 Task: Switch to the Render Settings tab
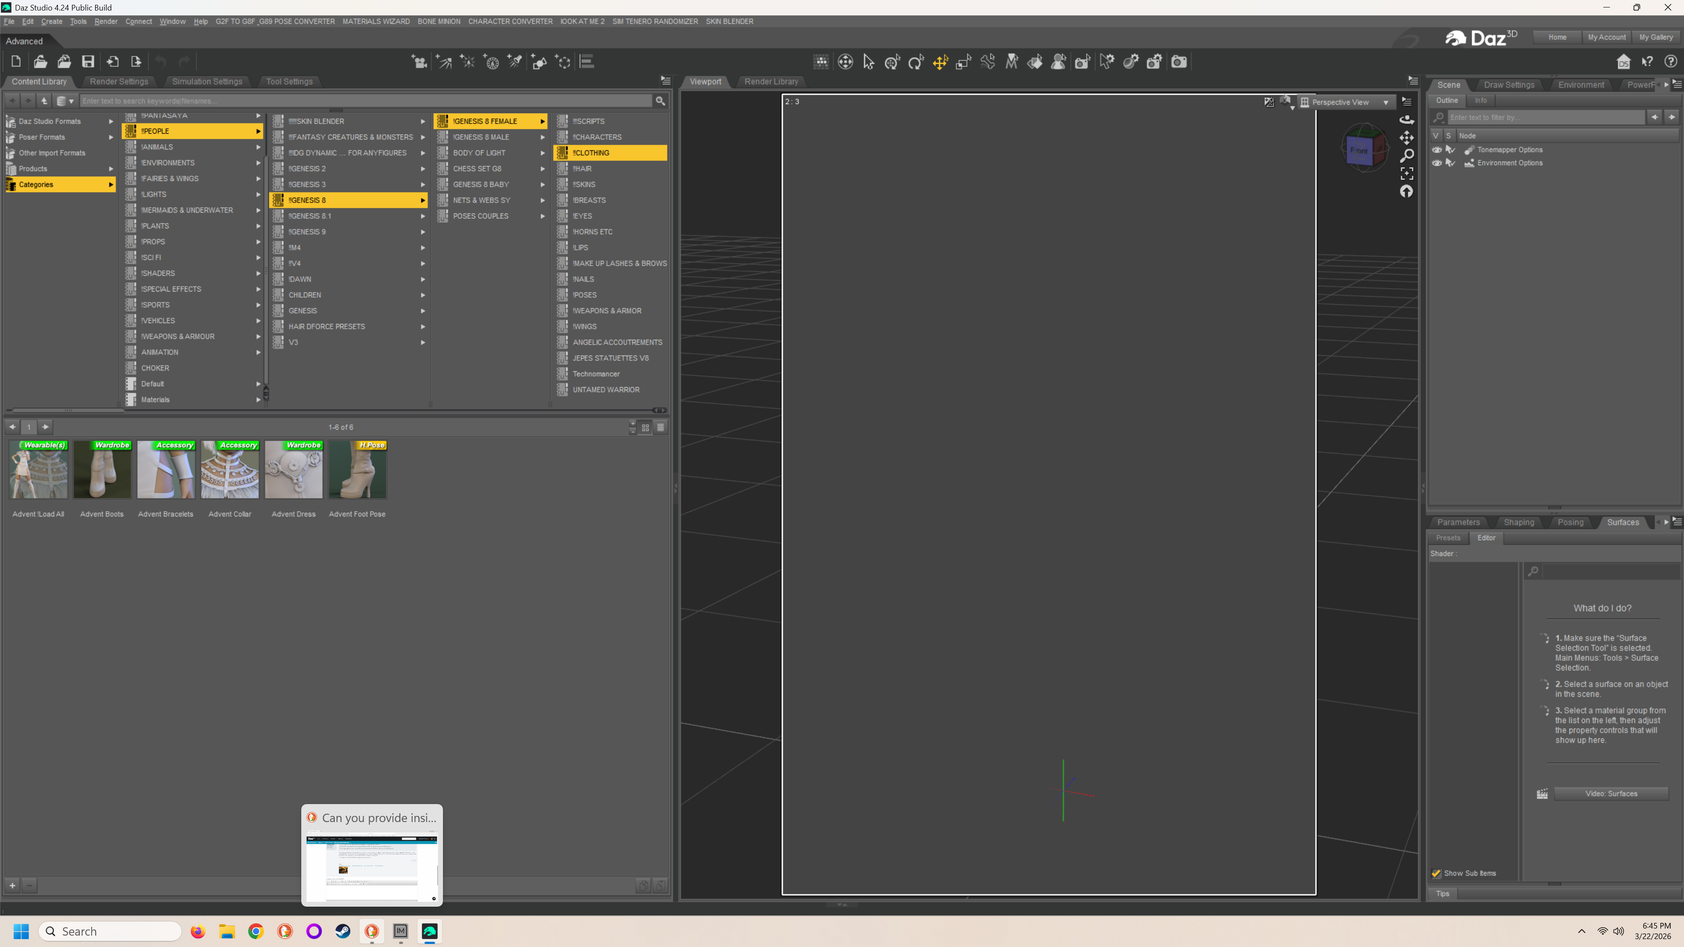point(118,82)
